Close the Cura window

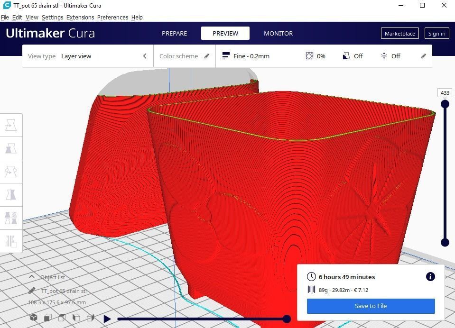tap(444, 5)
